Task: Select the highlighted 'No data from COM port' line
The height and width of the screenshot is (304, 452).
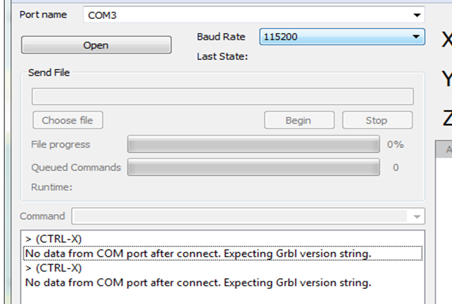Action: click(x=198, y=253)
